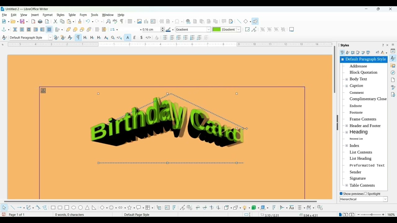Image resolution: width=397 pixels, height=223 pixels.
Task: Select the Signature paragraph style
Action: pos(358,178)
